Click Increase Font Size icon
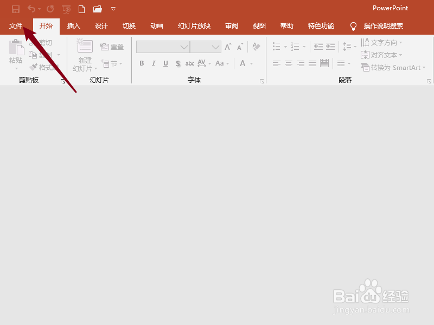This screenshot has width=434, height=325. [x=228, y=47]
